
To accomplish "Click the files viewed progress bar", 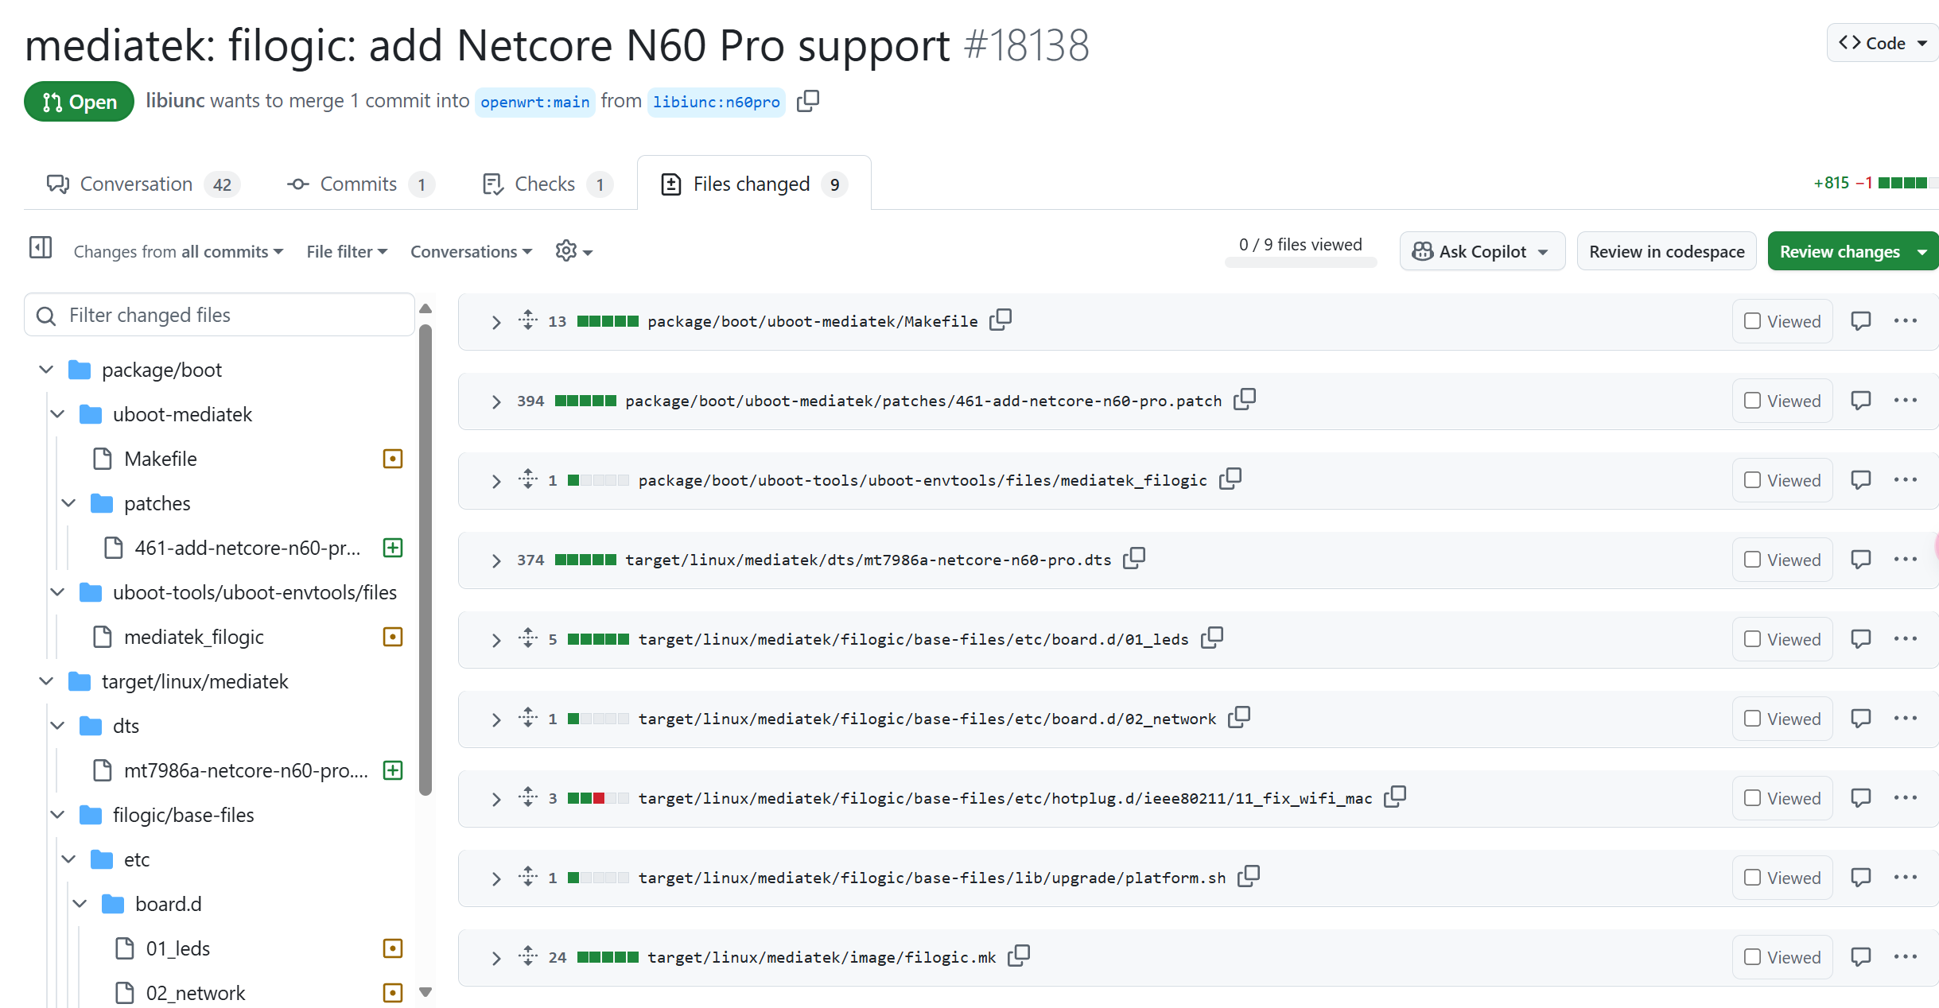I will (x=1300, y=263).
